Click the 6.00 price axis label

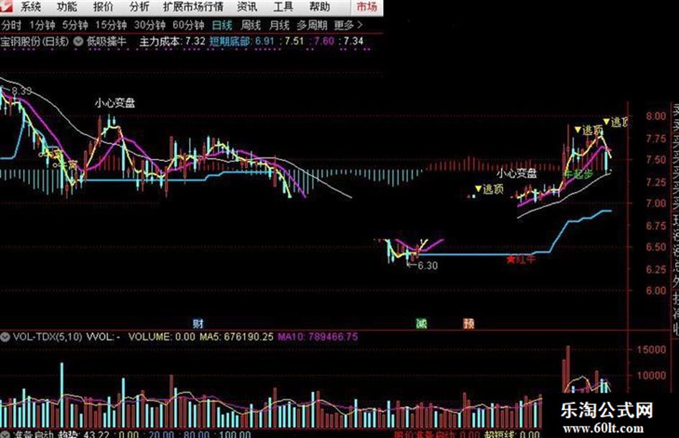click(656, 291)
